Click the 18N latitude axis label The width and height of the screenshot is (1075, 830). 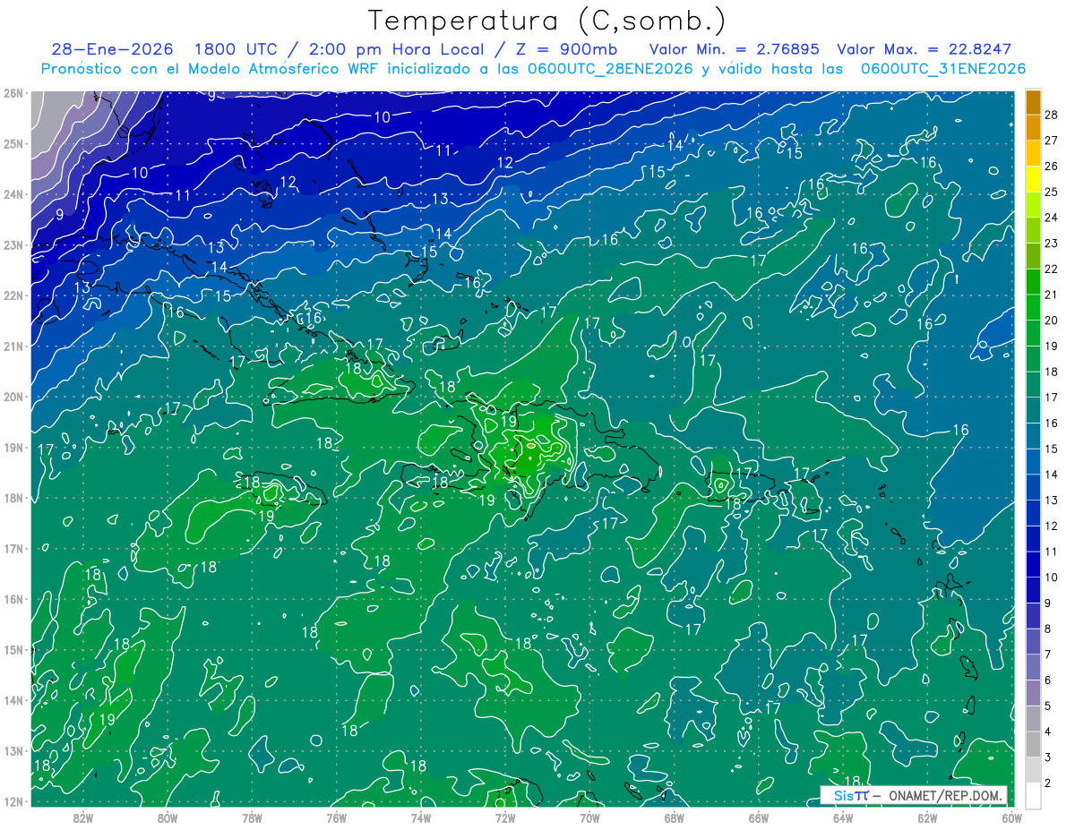click(x=13, y=498)
